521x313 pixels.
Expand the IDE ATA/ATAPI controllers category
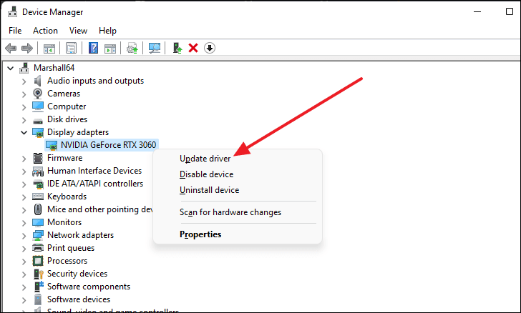point(24,184)
